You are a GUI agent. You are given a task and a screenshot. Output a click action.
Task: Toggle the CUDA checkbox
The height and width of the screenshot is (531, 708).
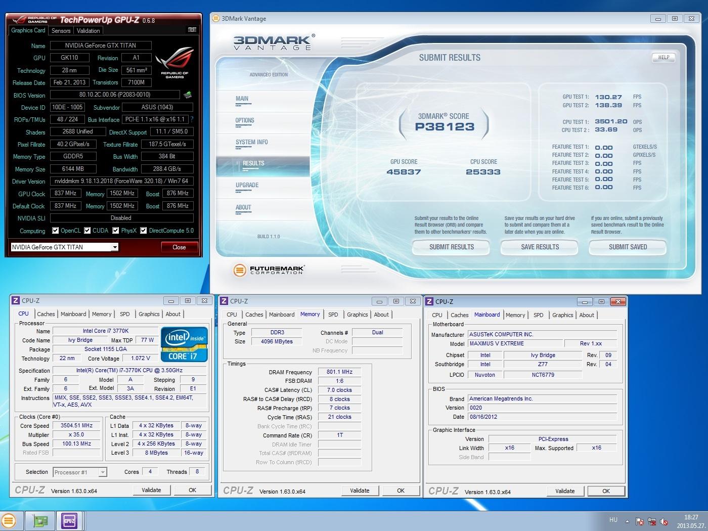pos(88,231)
